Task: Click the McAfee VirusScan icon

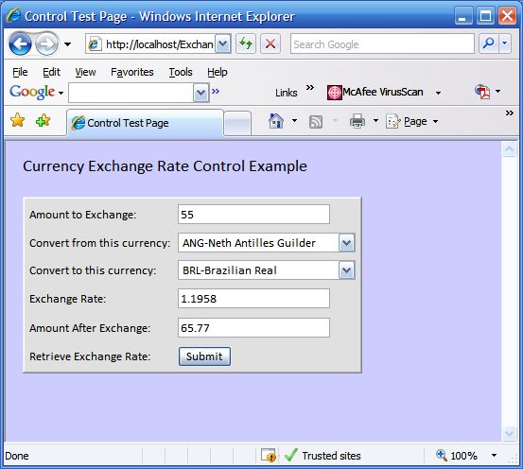Action: pos(334,93)
